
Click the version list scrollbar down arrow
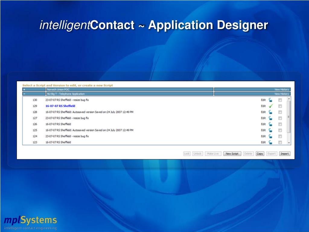(x=289, y=143)
